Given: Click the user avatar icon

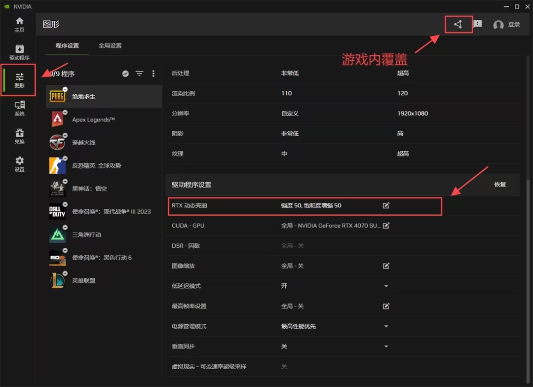Looking at the screenshot, I should point(498,25).
